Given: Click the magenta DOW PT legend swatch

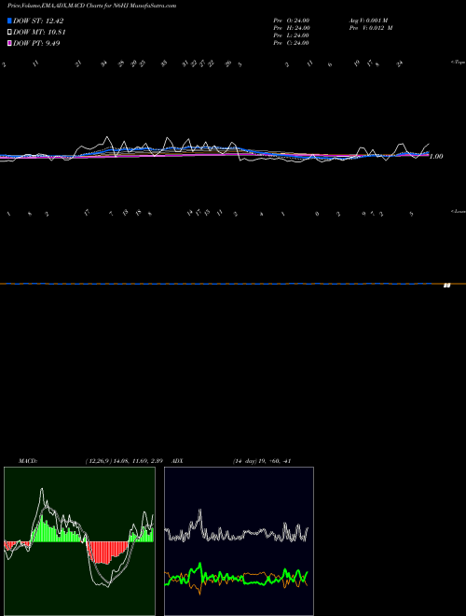Looking at the screenshot, I should coord(9,43).
